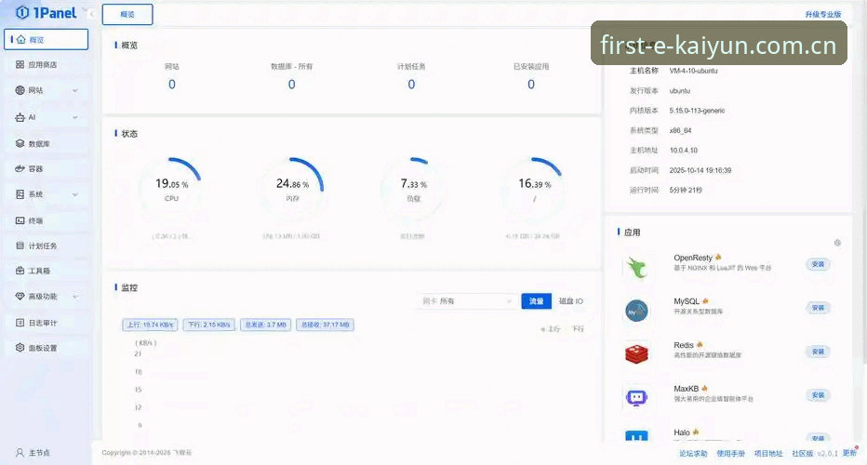Click the MySQL app logo

(x=636, y=311)
